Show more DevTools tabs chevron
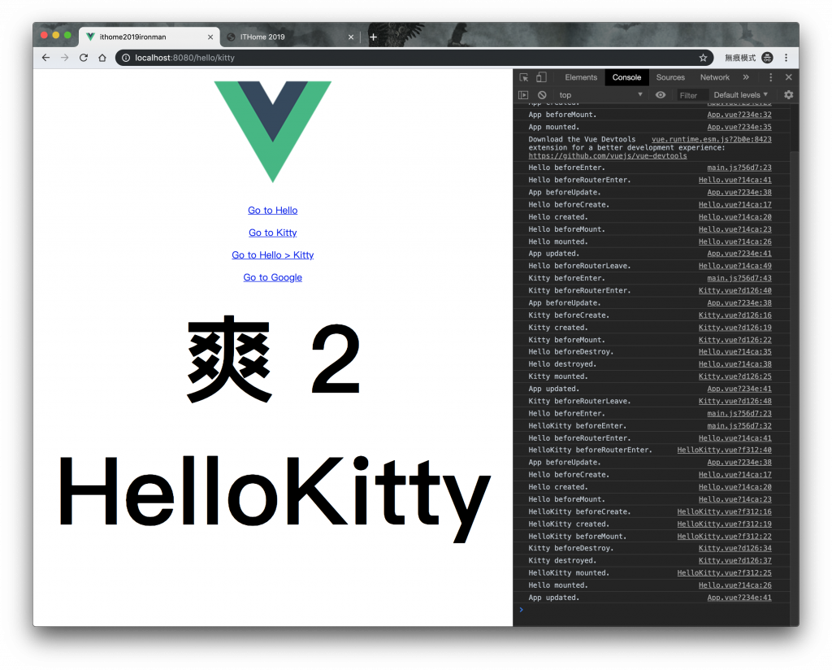832x670 pixels. 746,77
